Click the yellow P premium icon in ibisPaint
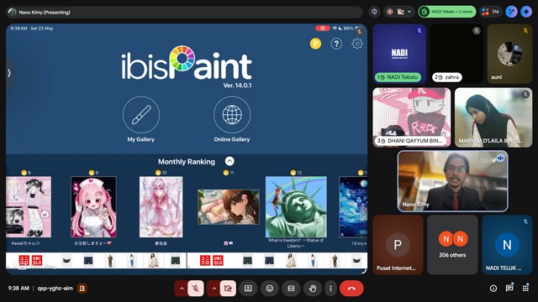 point(315,44)
